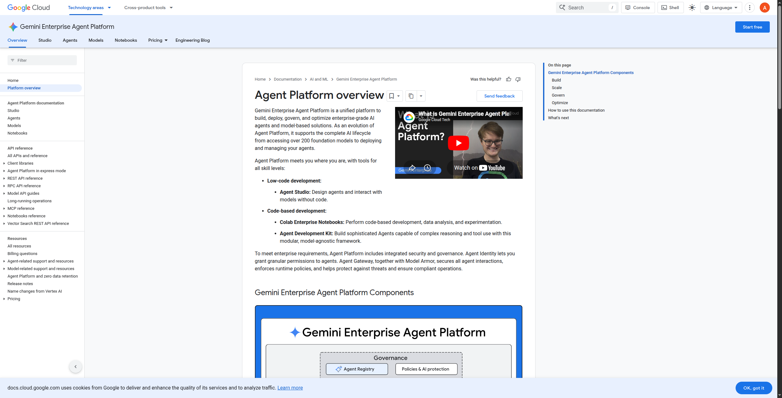The height and width of the screenshot is (398, 782).
Task: Switch to the Overview tab
Action: pyautogui.click(x=17, y=40)
